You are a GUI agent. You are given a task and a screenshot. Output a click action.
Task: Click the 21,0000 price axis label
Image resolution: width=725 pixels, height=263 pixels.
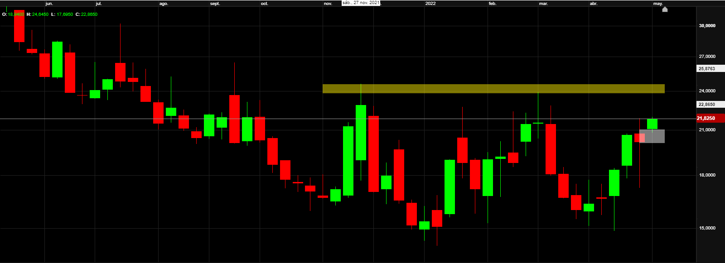707,130
